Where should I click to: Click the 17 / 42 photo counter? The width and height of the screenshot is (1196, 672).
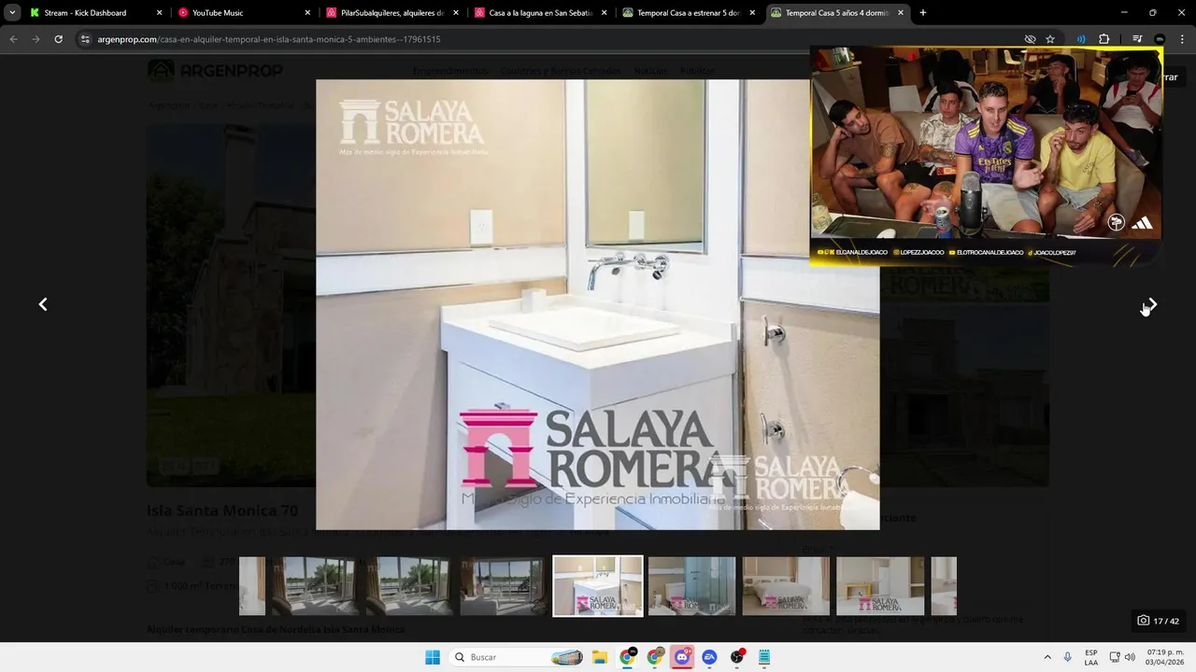coord(1158,621)
